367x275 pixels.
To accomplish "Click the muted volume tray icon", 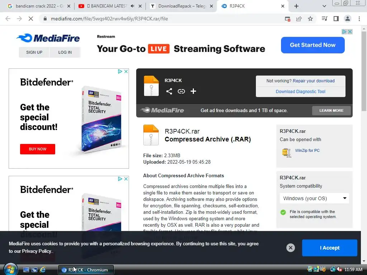I will [x=339, y=269].
